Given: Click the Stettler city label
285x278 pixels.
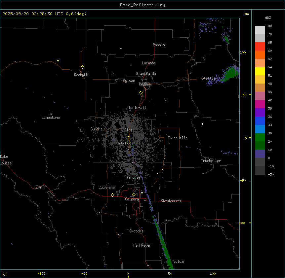Looking at the screenshot, I should [210, 78].
